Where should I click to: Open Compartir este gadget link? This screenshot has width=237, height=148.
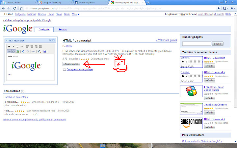pos(80,69)
